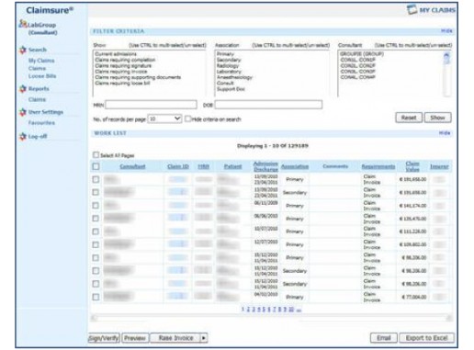474x350 pixels.
Task: Click the Sign/Verify button
Action: [104, 338]
